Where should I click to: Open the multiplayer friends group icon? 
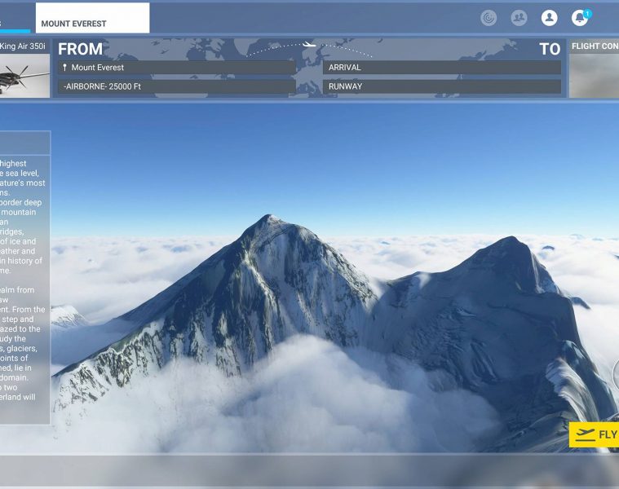[x=519, y=18]
